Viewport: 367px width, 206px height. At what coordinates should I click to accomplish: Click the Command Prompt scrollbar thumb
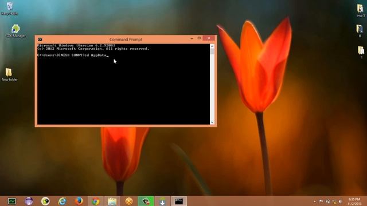(x=212, y=51)
